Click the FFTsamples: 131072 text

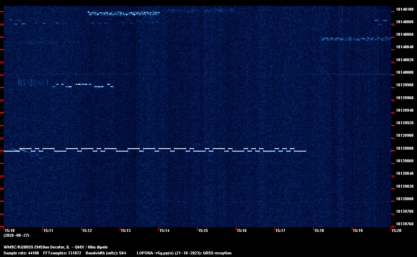62,253
